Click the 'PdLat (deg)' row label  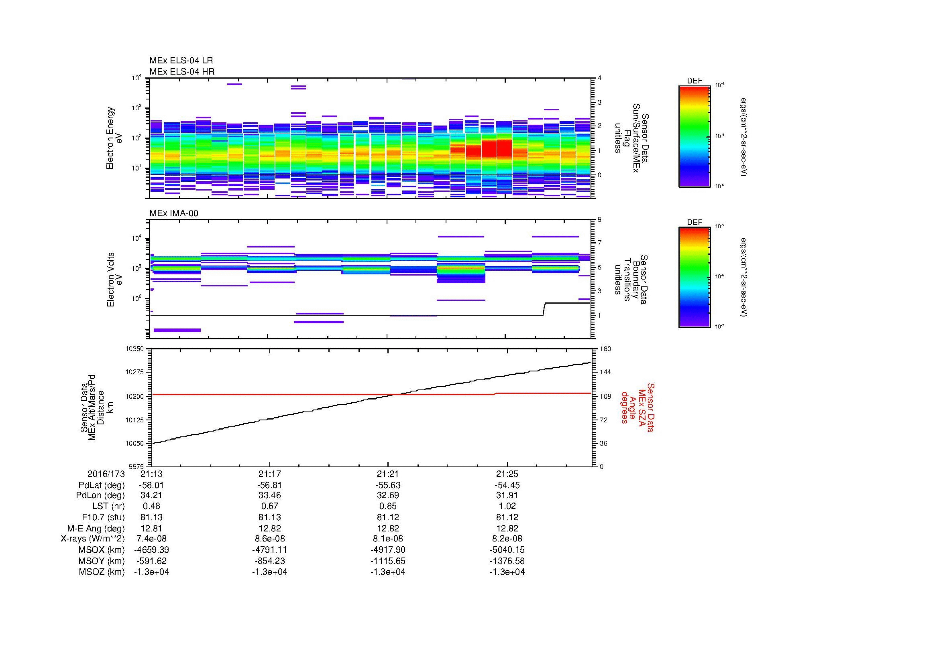[102, 485]
